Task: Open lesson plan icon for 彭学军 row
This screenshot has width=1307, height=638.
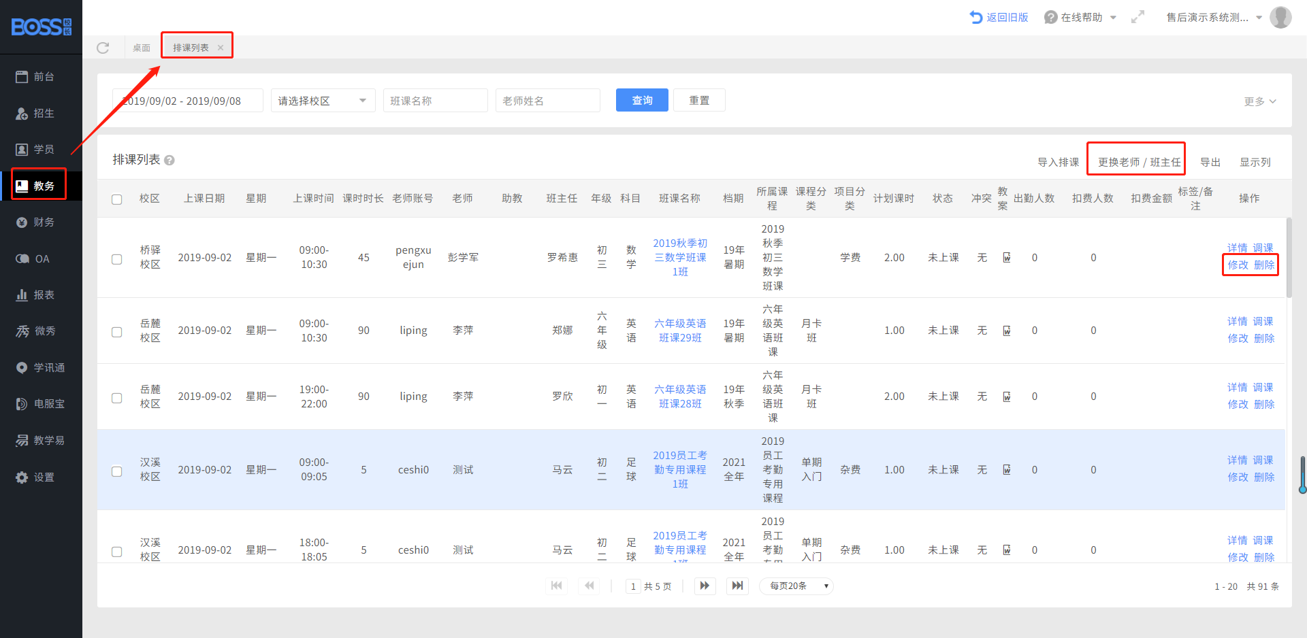Action: [1007, 258]
